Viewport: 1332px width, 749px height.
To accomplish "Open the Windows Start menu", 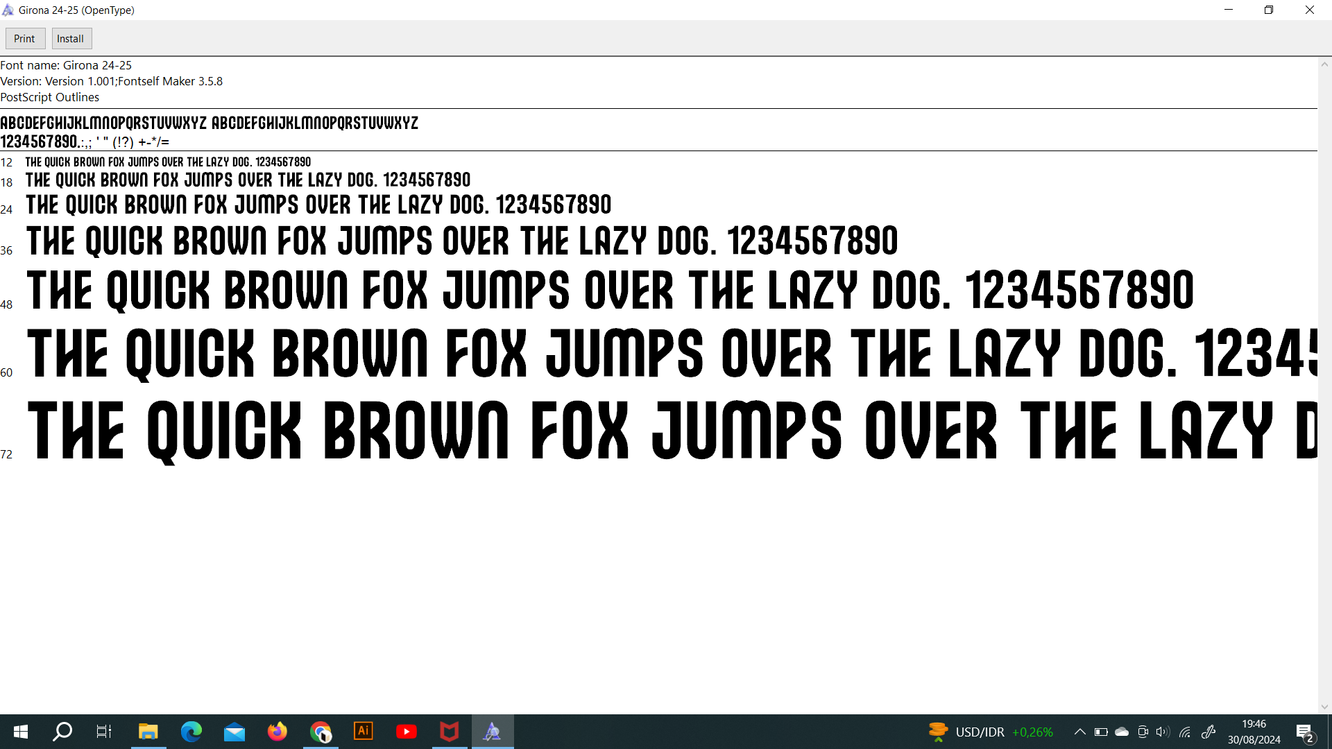I will click(x=21, y=731).
